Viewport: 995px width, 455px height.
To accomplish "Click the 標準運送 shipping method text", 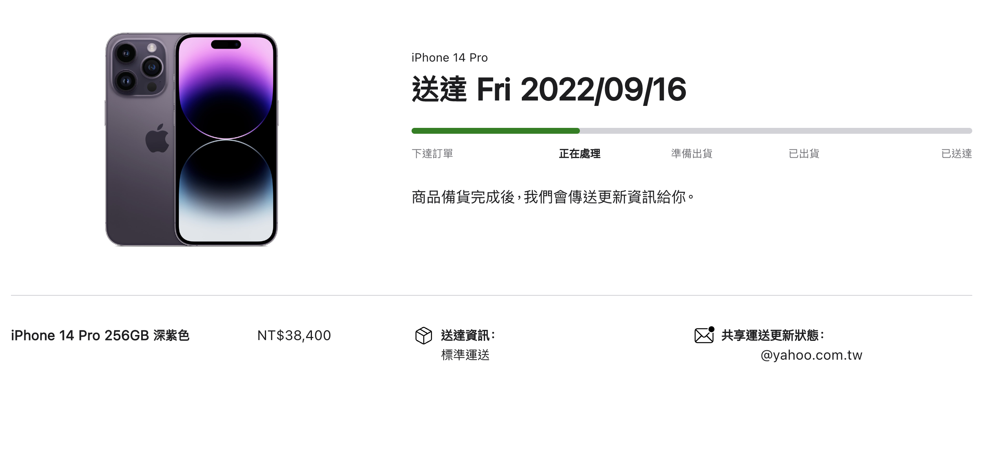I will coord(465,355).
